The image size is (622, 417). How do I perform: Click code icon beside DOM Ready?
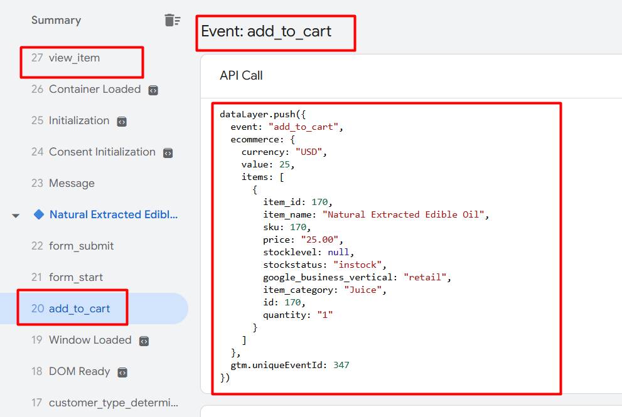coord(122,372)
